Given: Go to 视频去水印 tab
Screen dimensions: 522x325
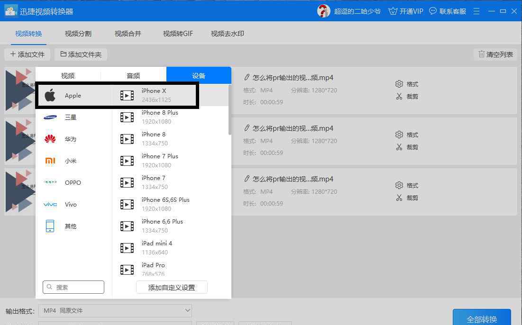Looking at the screenshot, I should (x=228, y=34).
